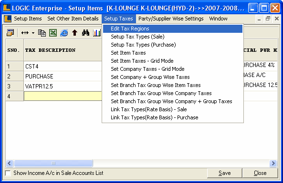
Task: Choose Setup Tax Types (Sale)
Action: 173,37
